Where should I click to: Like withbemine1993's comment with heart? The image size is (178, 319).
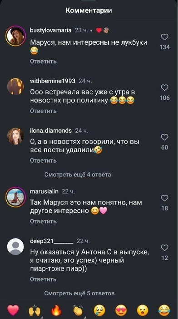(164, 87)
